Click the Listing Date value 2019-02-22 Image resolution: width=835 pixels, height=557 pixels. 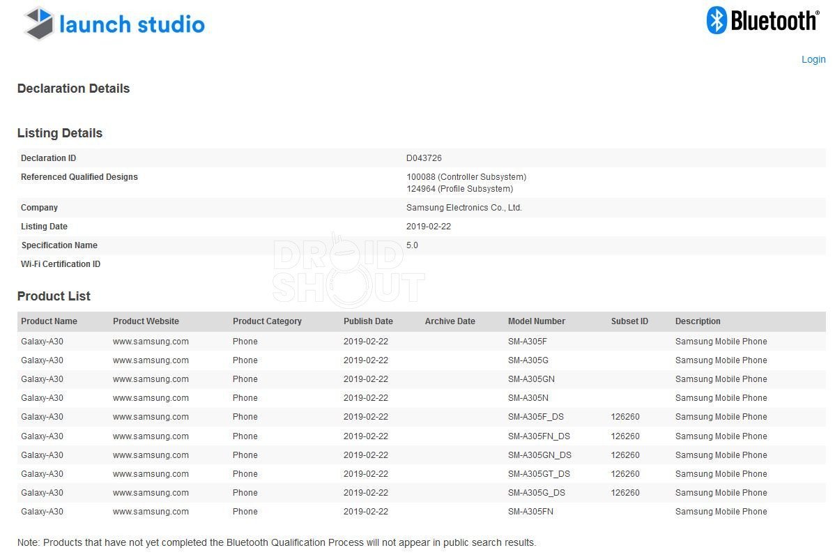pos(429,227)
